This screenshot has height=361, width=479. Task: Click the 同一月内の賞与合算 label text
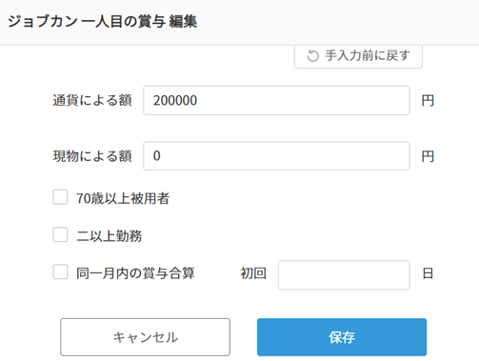[x=135, y=273]
